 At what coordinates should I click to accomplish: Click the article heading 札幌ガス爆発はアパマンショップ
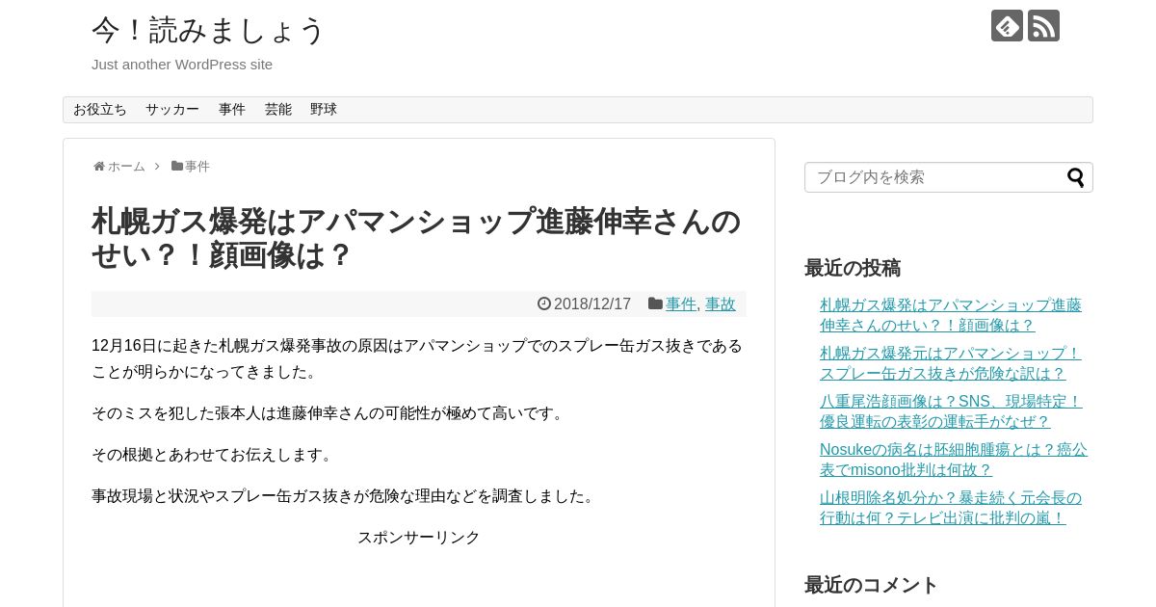pos(416,238)
